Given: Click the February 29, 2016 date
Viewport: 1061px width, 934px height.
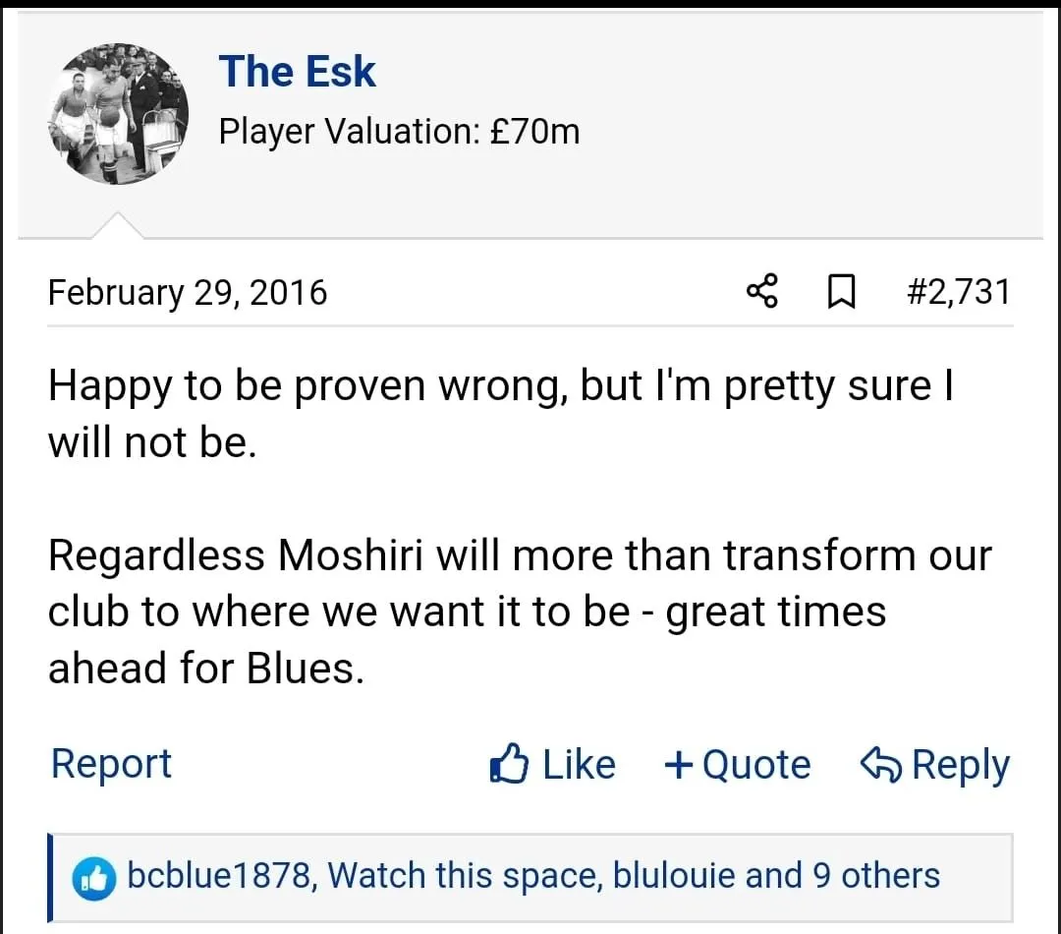Looking at the screenshot, I should pyautogui.click(x=188, y=293).
